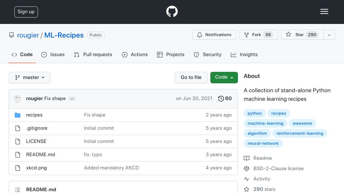The image size is (344, 193).
Task: Click the fork count 56
Action: (268, 35)
